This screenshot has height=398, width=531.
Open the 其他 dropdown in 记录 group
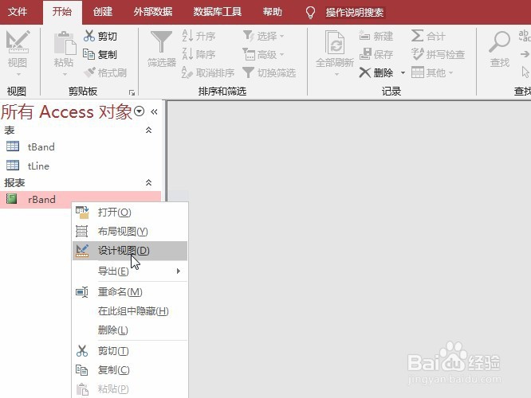[x=432, y=72]
